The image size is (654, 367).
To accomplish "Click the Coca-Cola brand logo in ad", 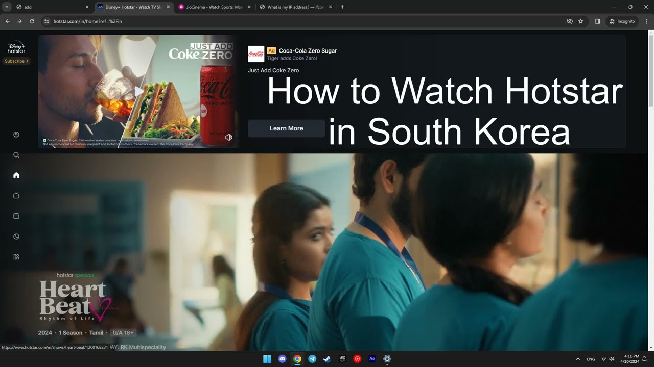I will [x=256, y=54].
